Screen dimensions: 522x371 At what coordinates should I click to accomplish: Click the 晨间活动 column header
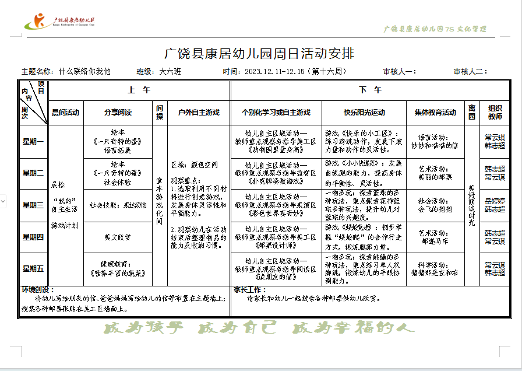tap(66, 113)
